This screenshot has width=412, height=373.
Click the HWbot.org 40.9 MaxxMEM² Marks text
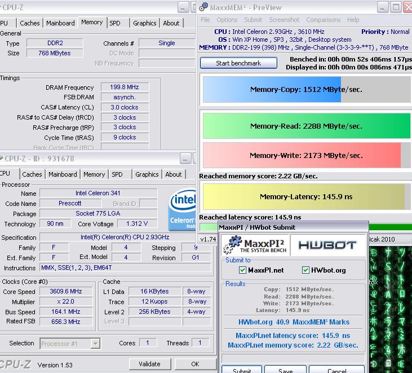[294, 322]
